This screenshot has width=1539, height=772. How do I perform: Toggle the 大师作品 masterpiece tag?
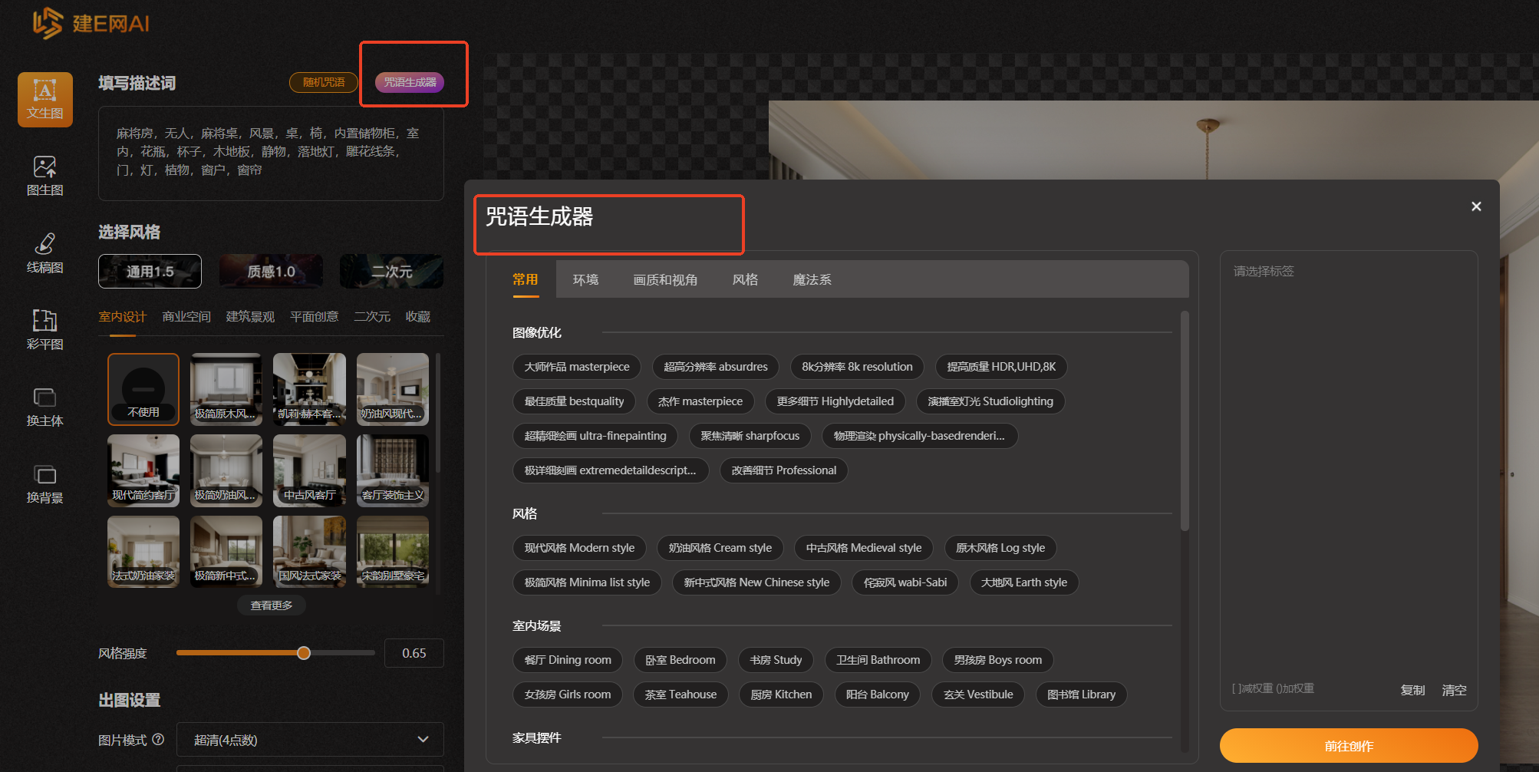(x=576, y=367)
